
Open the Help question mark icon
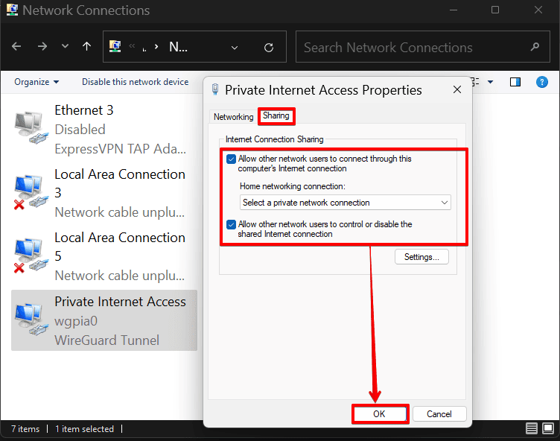(542, 82)
